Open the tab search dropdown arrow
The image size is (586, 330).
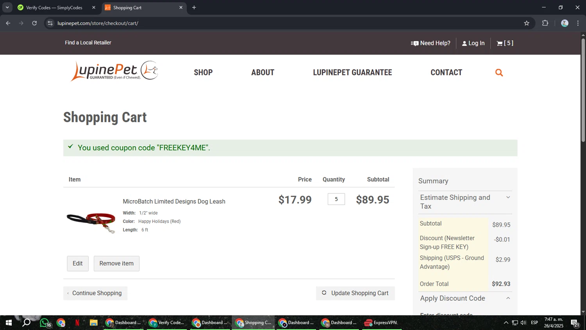pos(7,7)
